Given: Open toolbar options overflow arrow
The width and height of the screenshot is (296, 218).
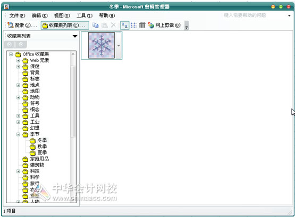Looking at the screenshot, I should 187,25.
